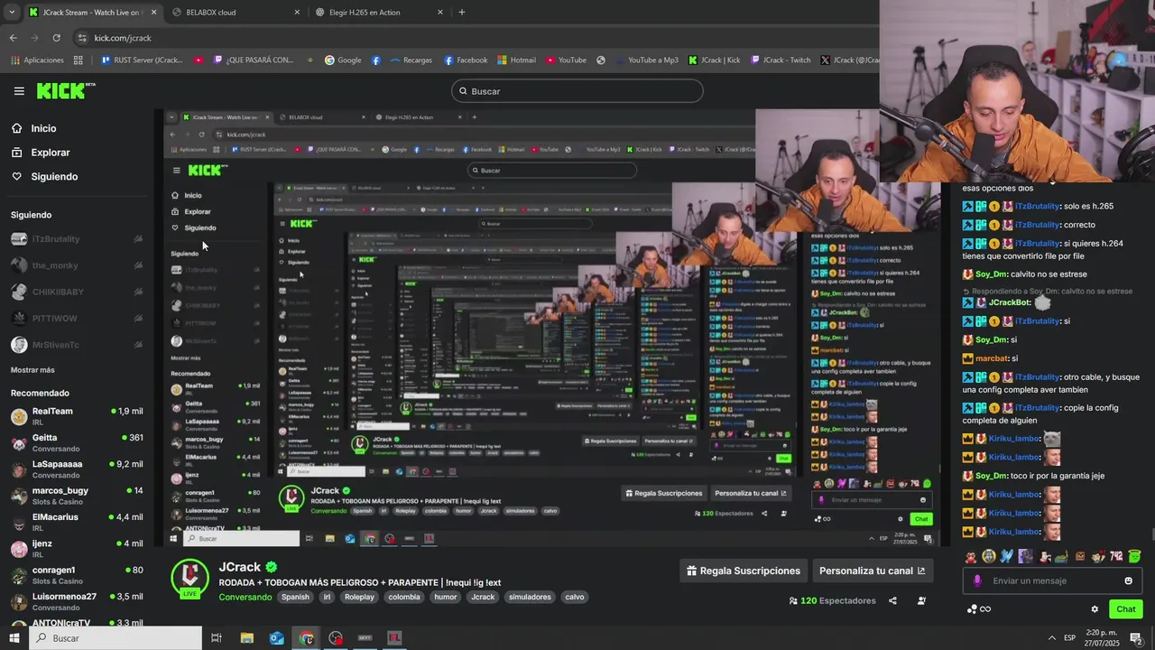Click the 742 emote in quick bar

coord(1116,556)
